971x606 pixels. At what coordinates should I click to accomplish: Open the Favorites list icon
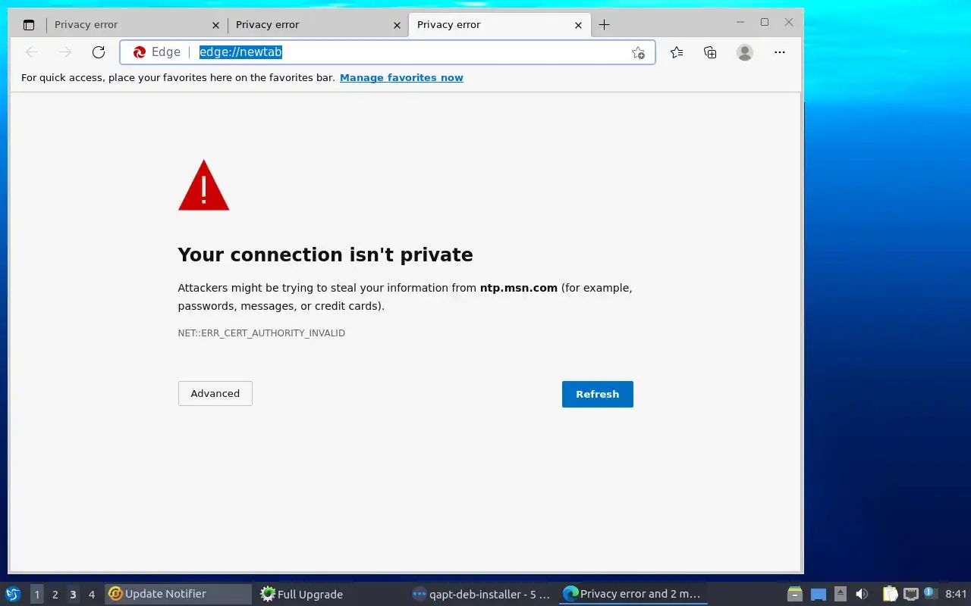tap(677, 52)
